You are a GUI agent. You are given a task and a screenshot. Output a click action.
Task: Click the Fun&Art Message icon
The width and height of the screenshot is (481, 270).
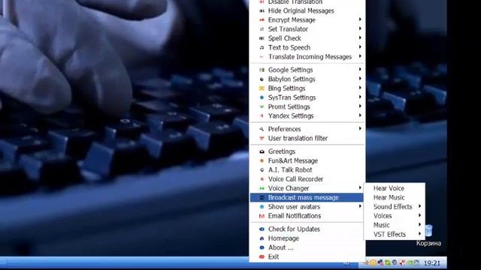click(x=262, y=160)
